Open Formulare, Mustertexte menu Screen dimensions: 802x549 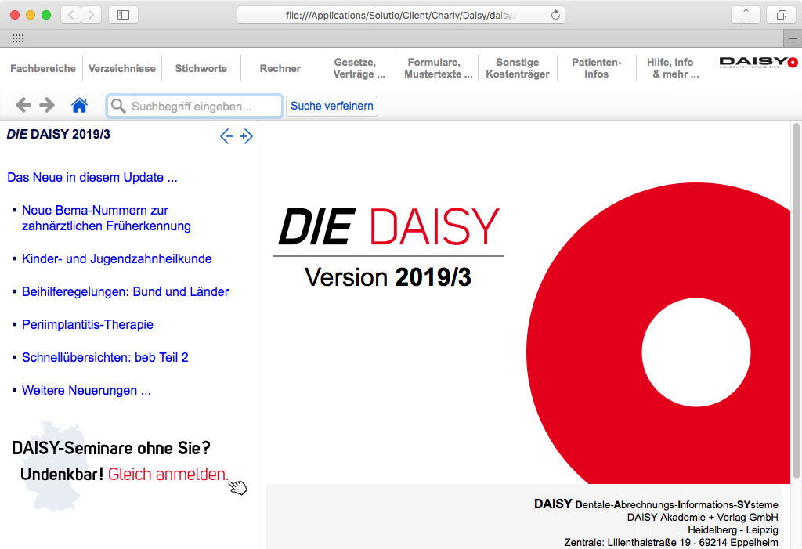tap(439, 69)
